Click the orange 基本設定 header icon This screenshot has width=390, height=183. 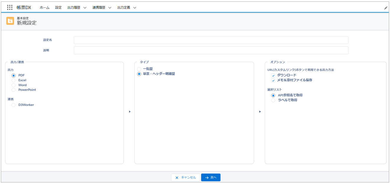click(x=10, y=21)
